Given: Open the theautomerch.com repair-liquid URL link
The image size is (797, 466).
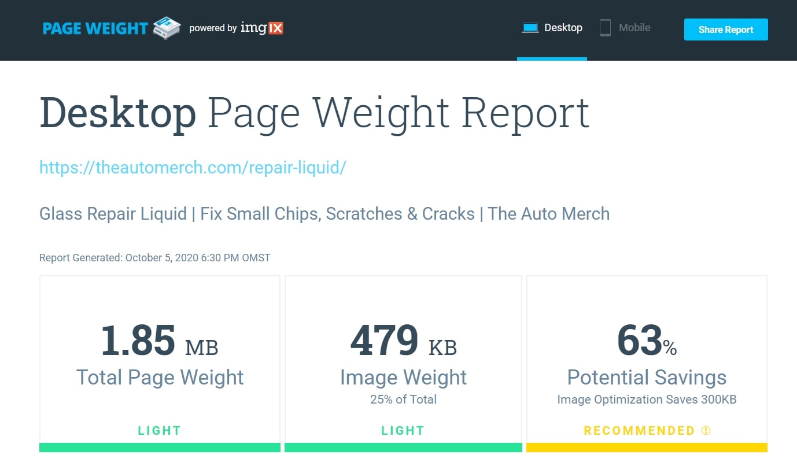Looking at the screenshot, I should pos(193,168).
